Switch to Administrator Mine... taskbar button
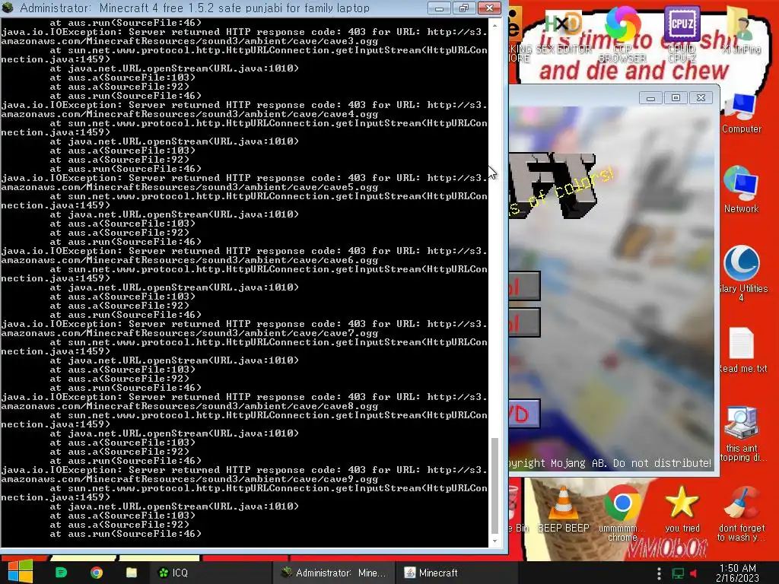This screenshot has height=584, width=779. [x=333, y=573]
